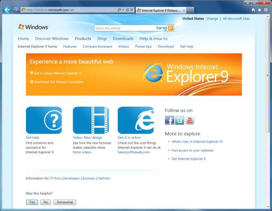Click the Internet Explorer logo in banner
272x211 pixels.
point(154,72)
